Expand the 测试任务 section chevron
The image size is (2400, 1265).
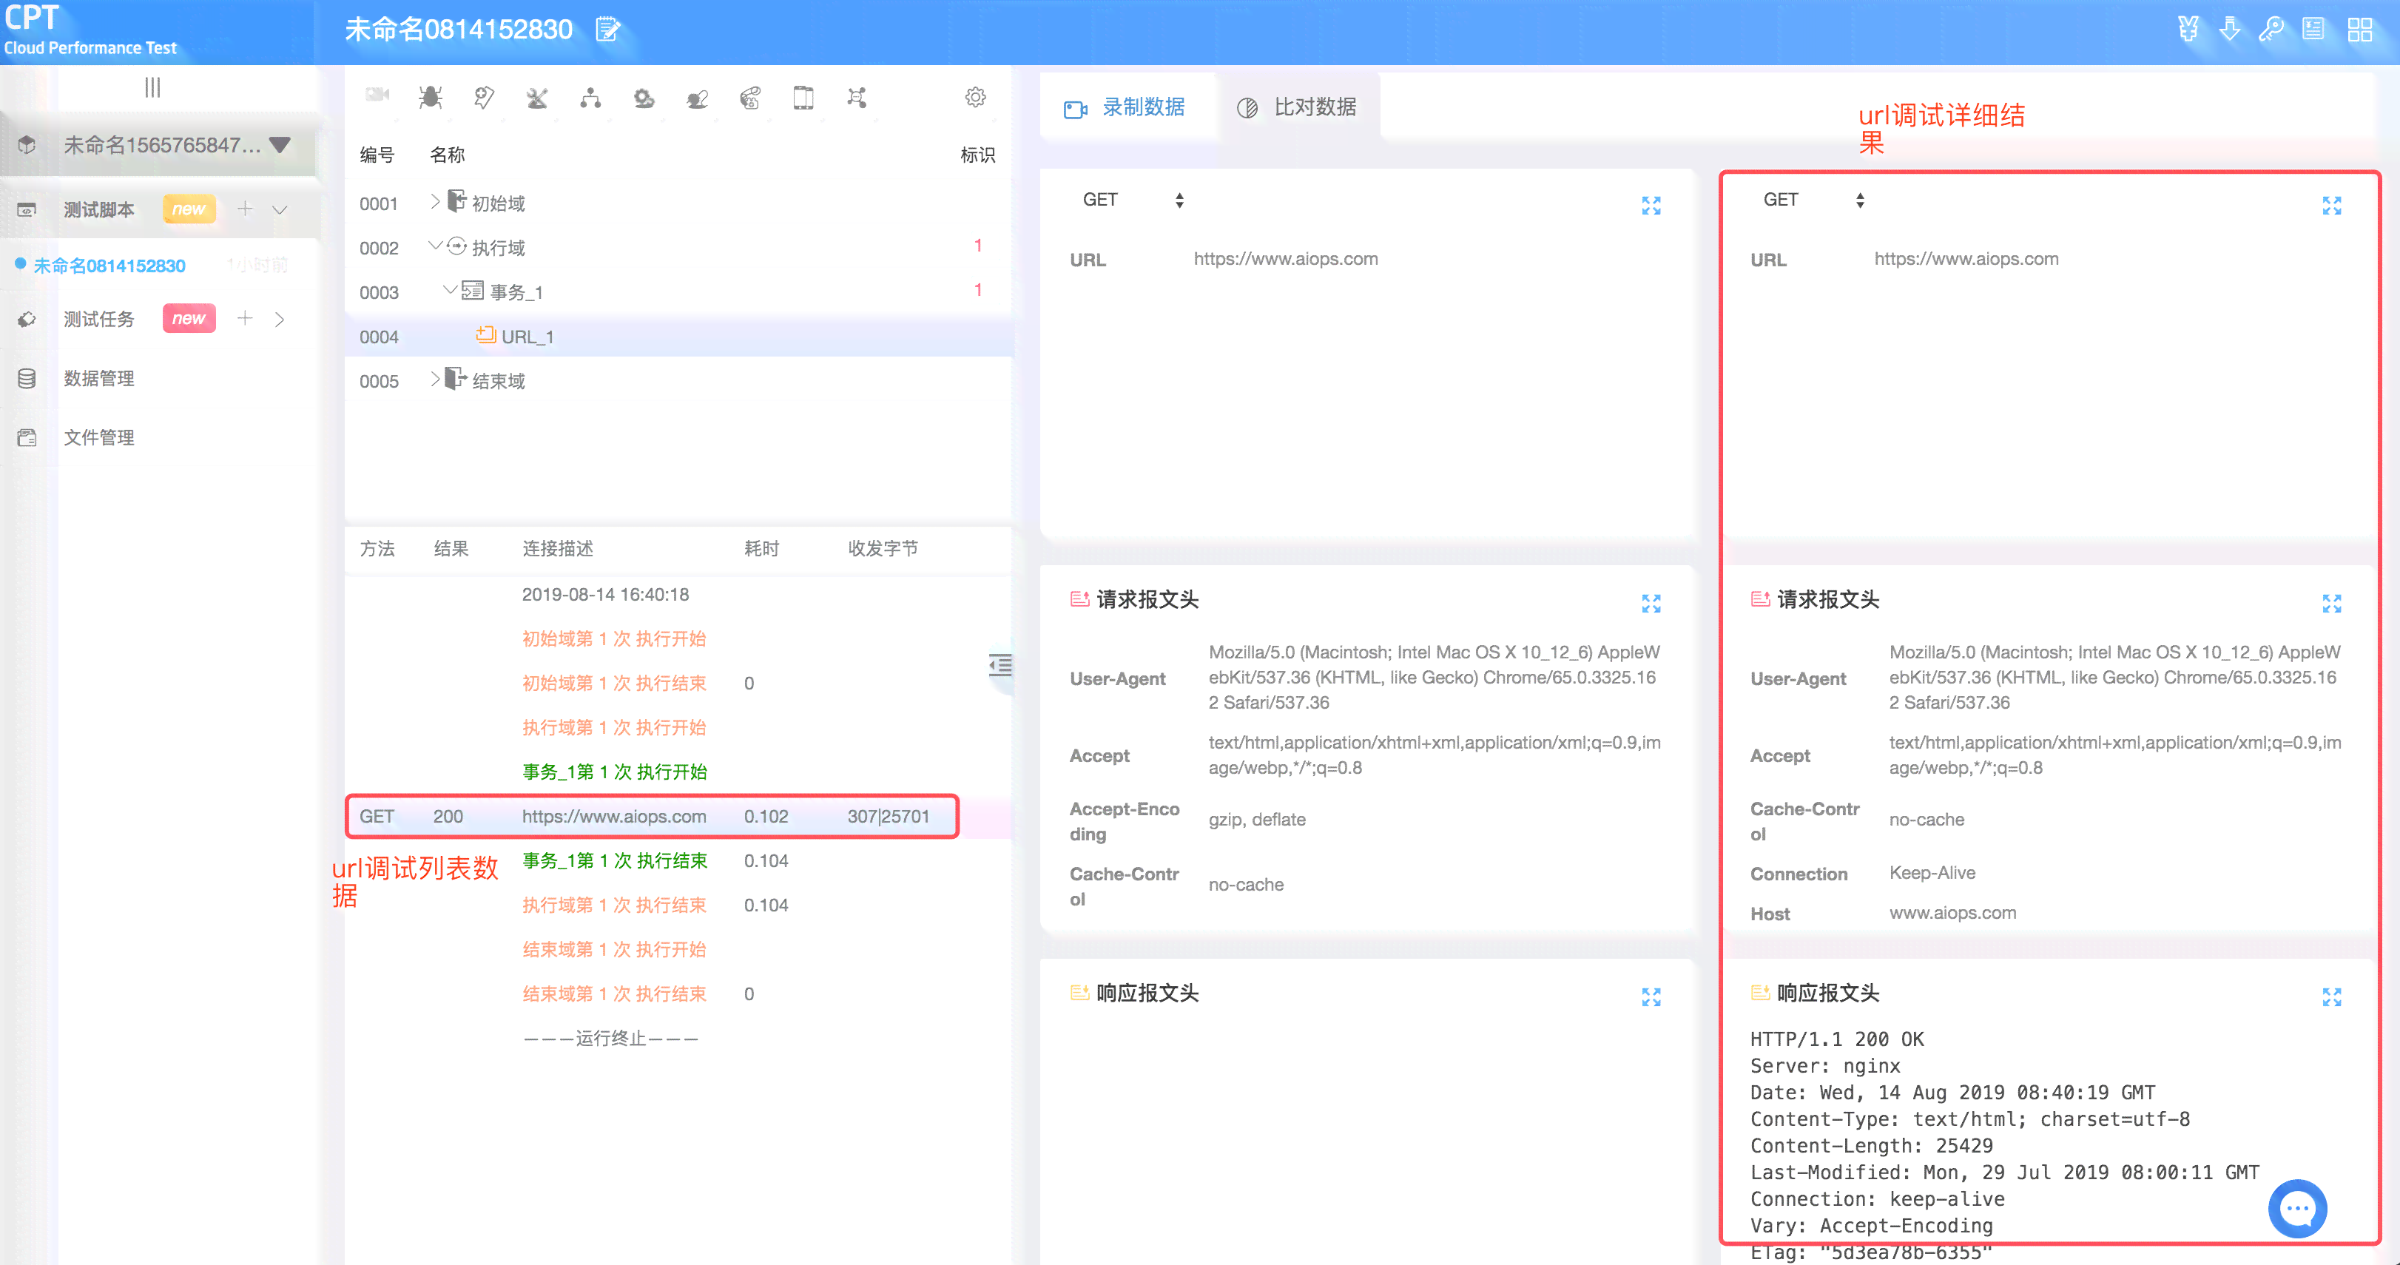[280, 319]
